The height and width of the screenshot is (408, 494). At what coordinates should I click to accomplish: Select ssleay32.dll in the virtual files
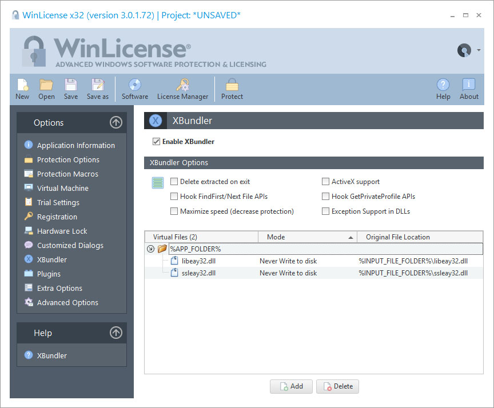[198, 273]
